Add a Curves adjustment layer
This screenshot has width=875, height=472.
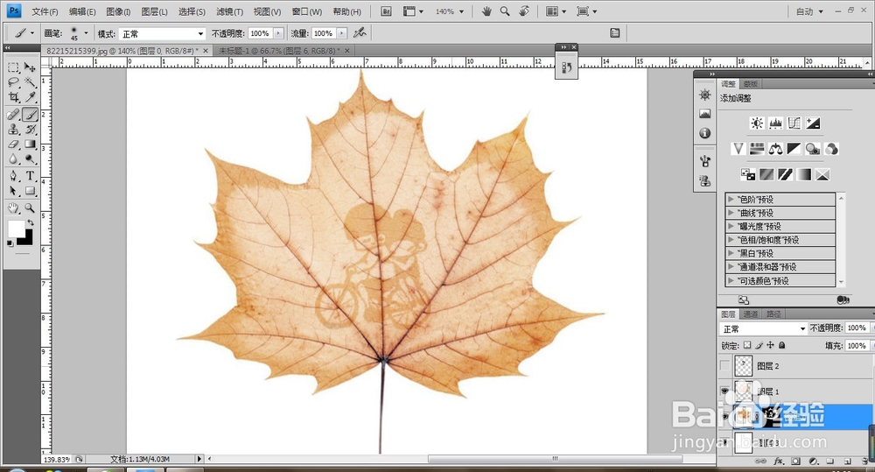tap(794, 123)
